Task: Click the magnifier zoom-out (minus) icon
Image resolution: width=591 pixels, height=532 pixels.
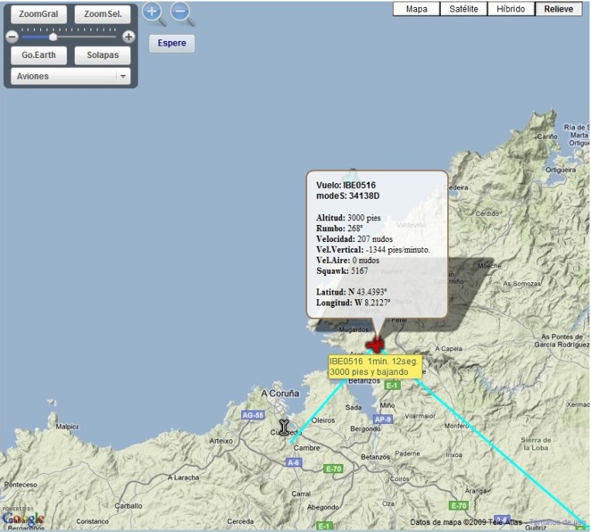Action: click(180, 12)
